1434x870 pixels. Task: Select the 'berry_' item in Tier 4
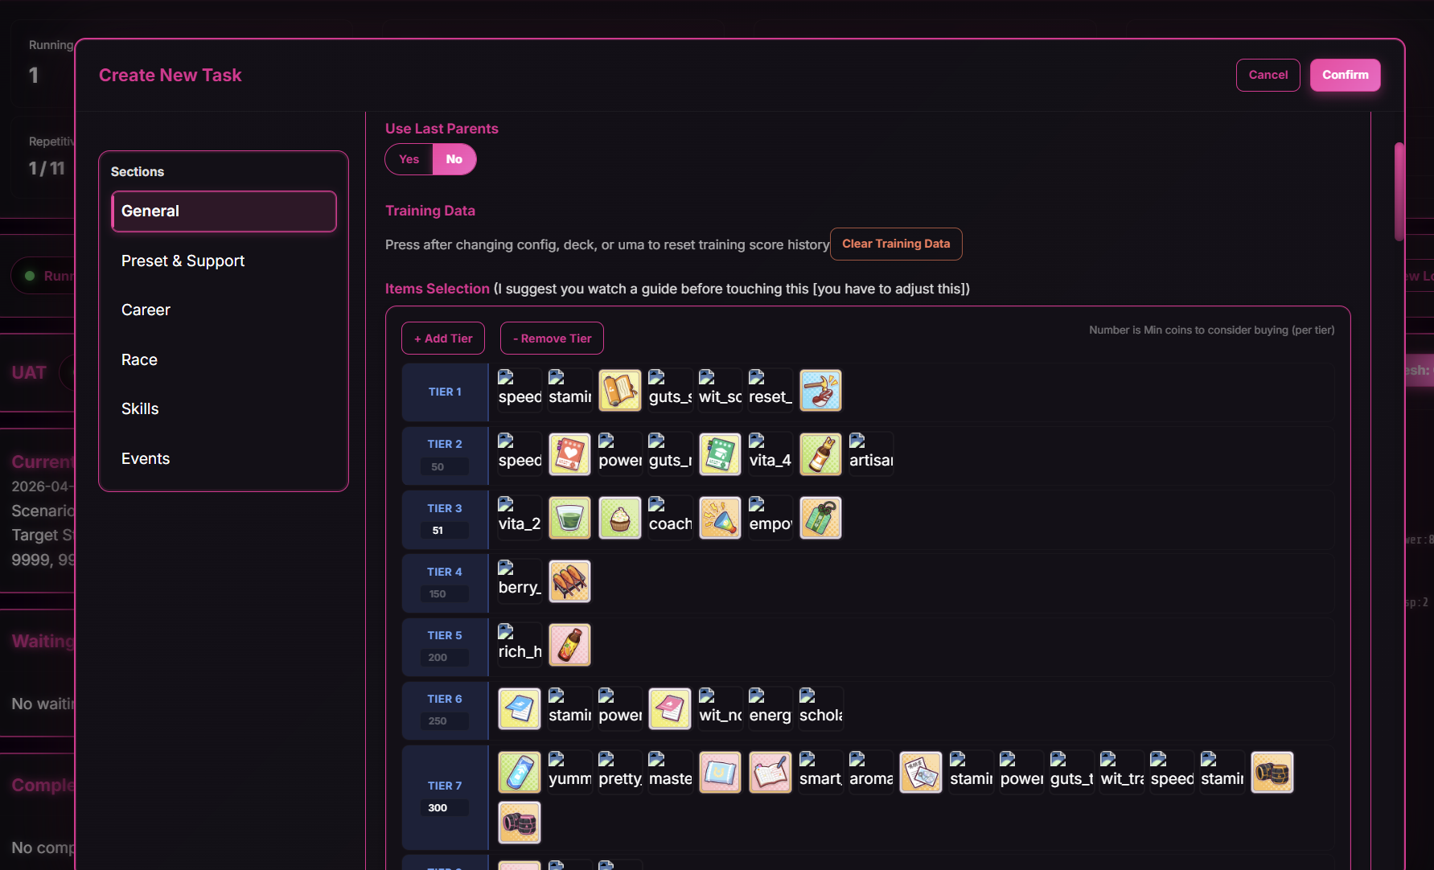(x=520, y=581)
